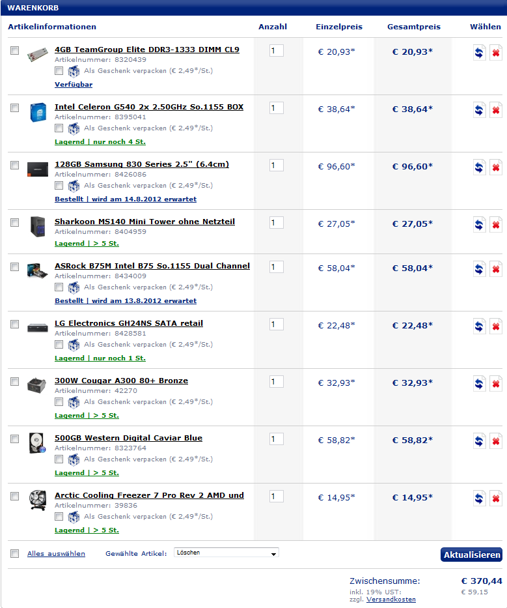Check the Alles auswählen checkbox
This screenshot has height=608, width=507.
(x=15, y=554)
